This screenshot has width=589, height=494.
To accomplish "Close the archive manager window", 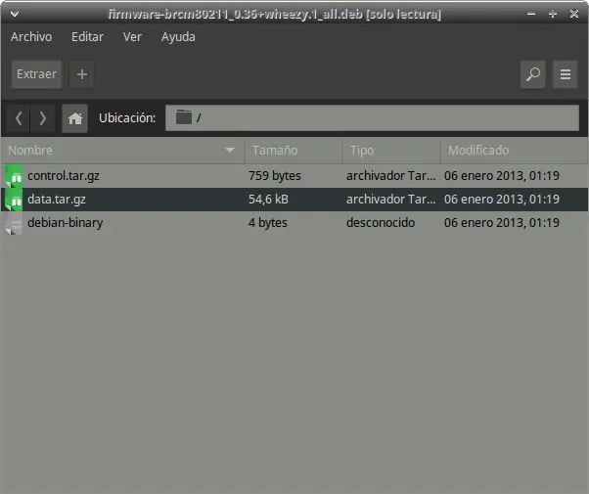I will (574, 15).
